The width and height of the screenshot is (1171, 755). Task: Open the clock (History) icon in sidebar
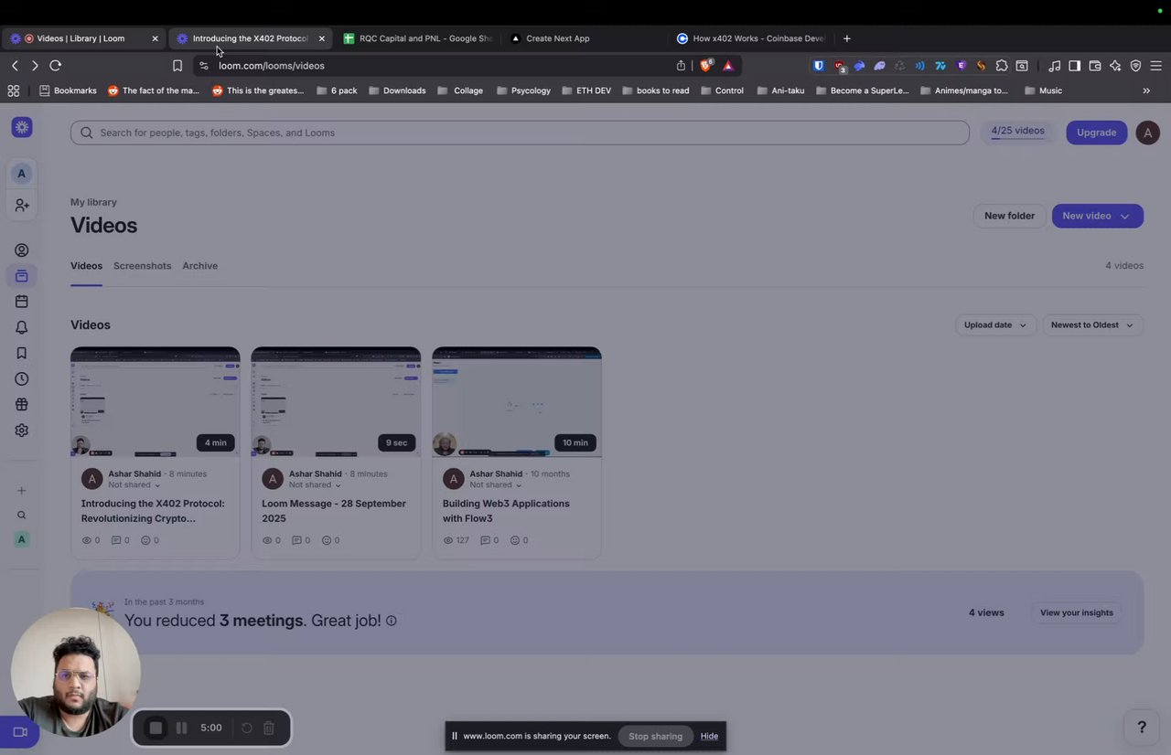tap(22, 378)
